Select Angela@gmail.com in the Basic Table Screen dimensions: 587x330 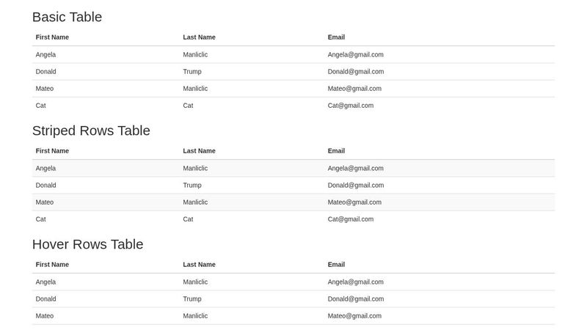click(x=355, y=54)
